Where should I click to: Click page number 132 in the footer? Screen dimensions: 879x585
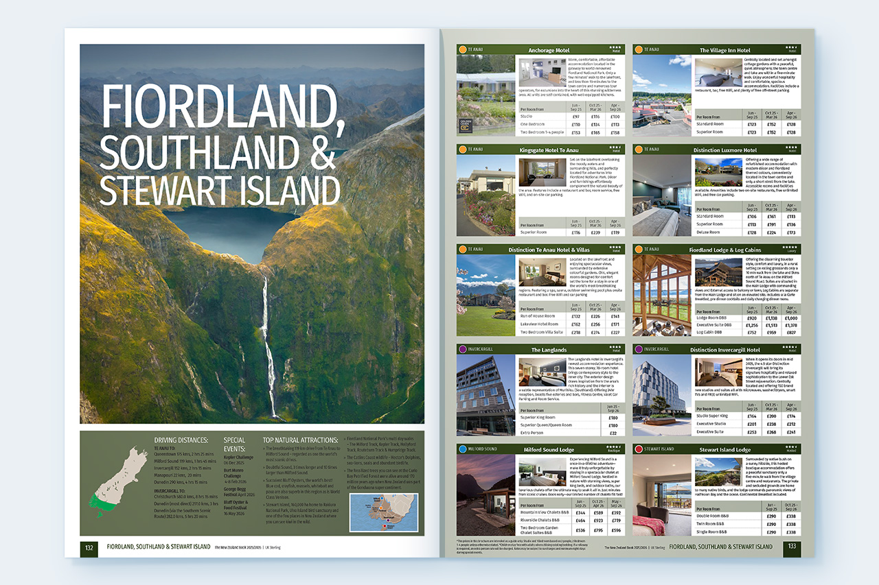(x=89, y=547)
